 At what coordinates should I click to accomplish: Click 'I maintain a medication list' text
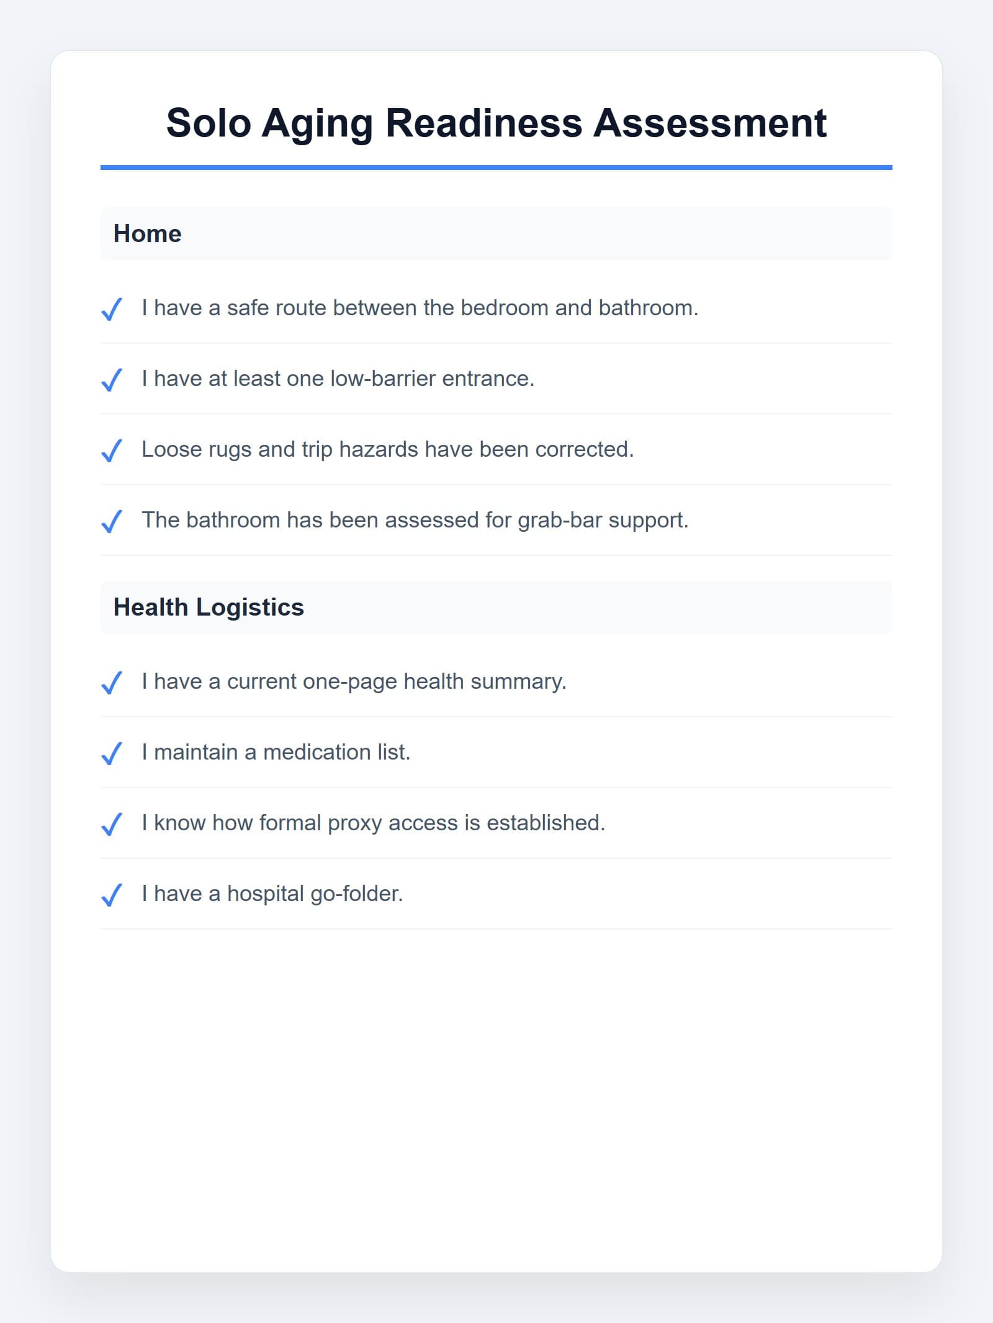click(x=276, y=752)
